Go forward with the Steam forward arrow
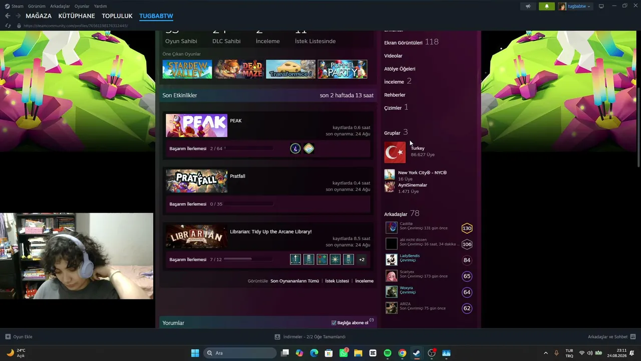This screenshot has height=361, width=641. pos(18,16)
